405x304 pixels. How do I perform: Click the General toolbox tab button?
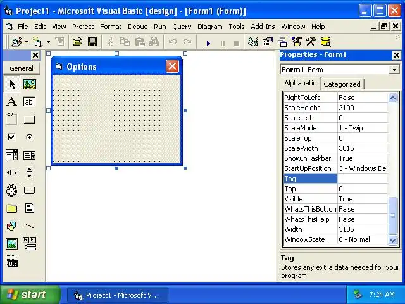pyautogui.click(x=22, y=68)
